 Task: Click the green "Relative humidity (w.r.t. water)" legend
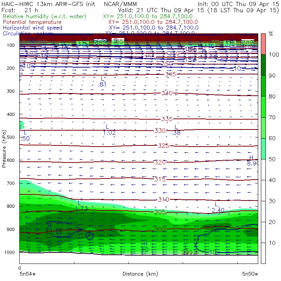tap(45, 16)
